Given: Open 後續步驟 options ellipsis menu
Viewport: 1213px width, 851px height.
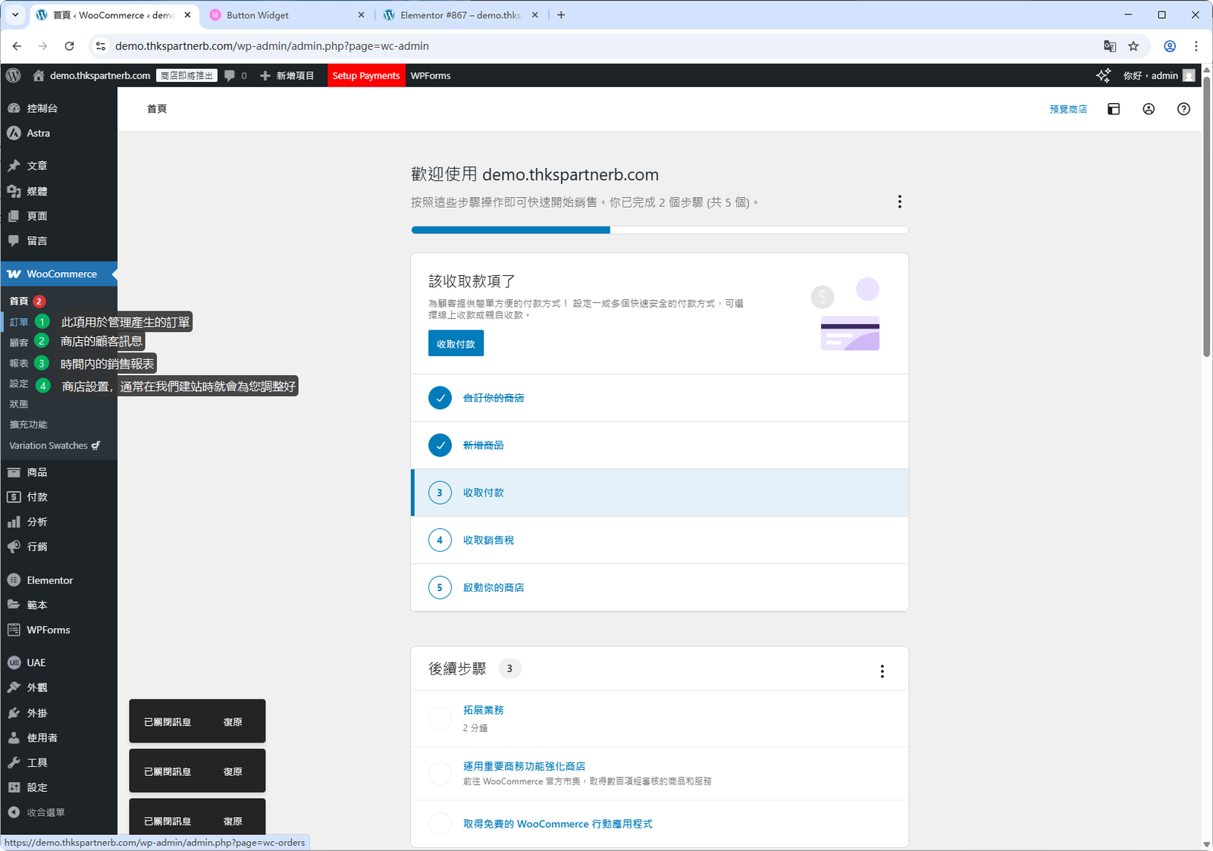Looking at the screenshot, I should [882, 671].
